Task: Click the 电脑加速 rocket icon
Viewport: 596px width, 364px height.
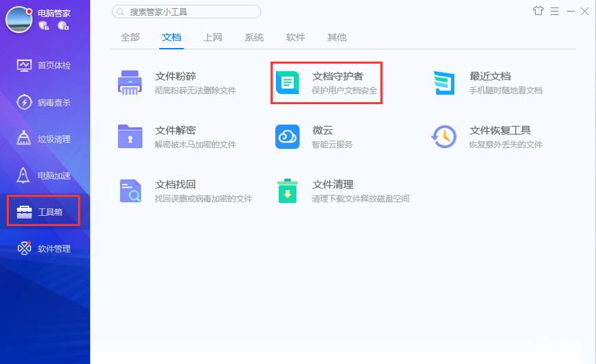Action: pos(23,175)
